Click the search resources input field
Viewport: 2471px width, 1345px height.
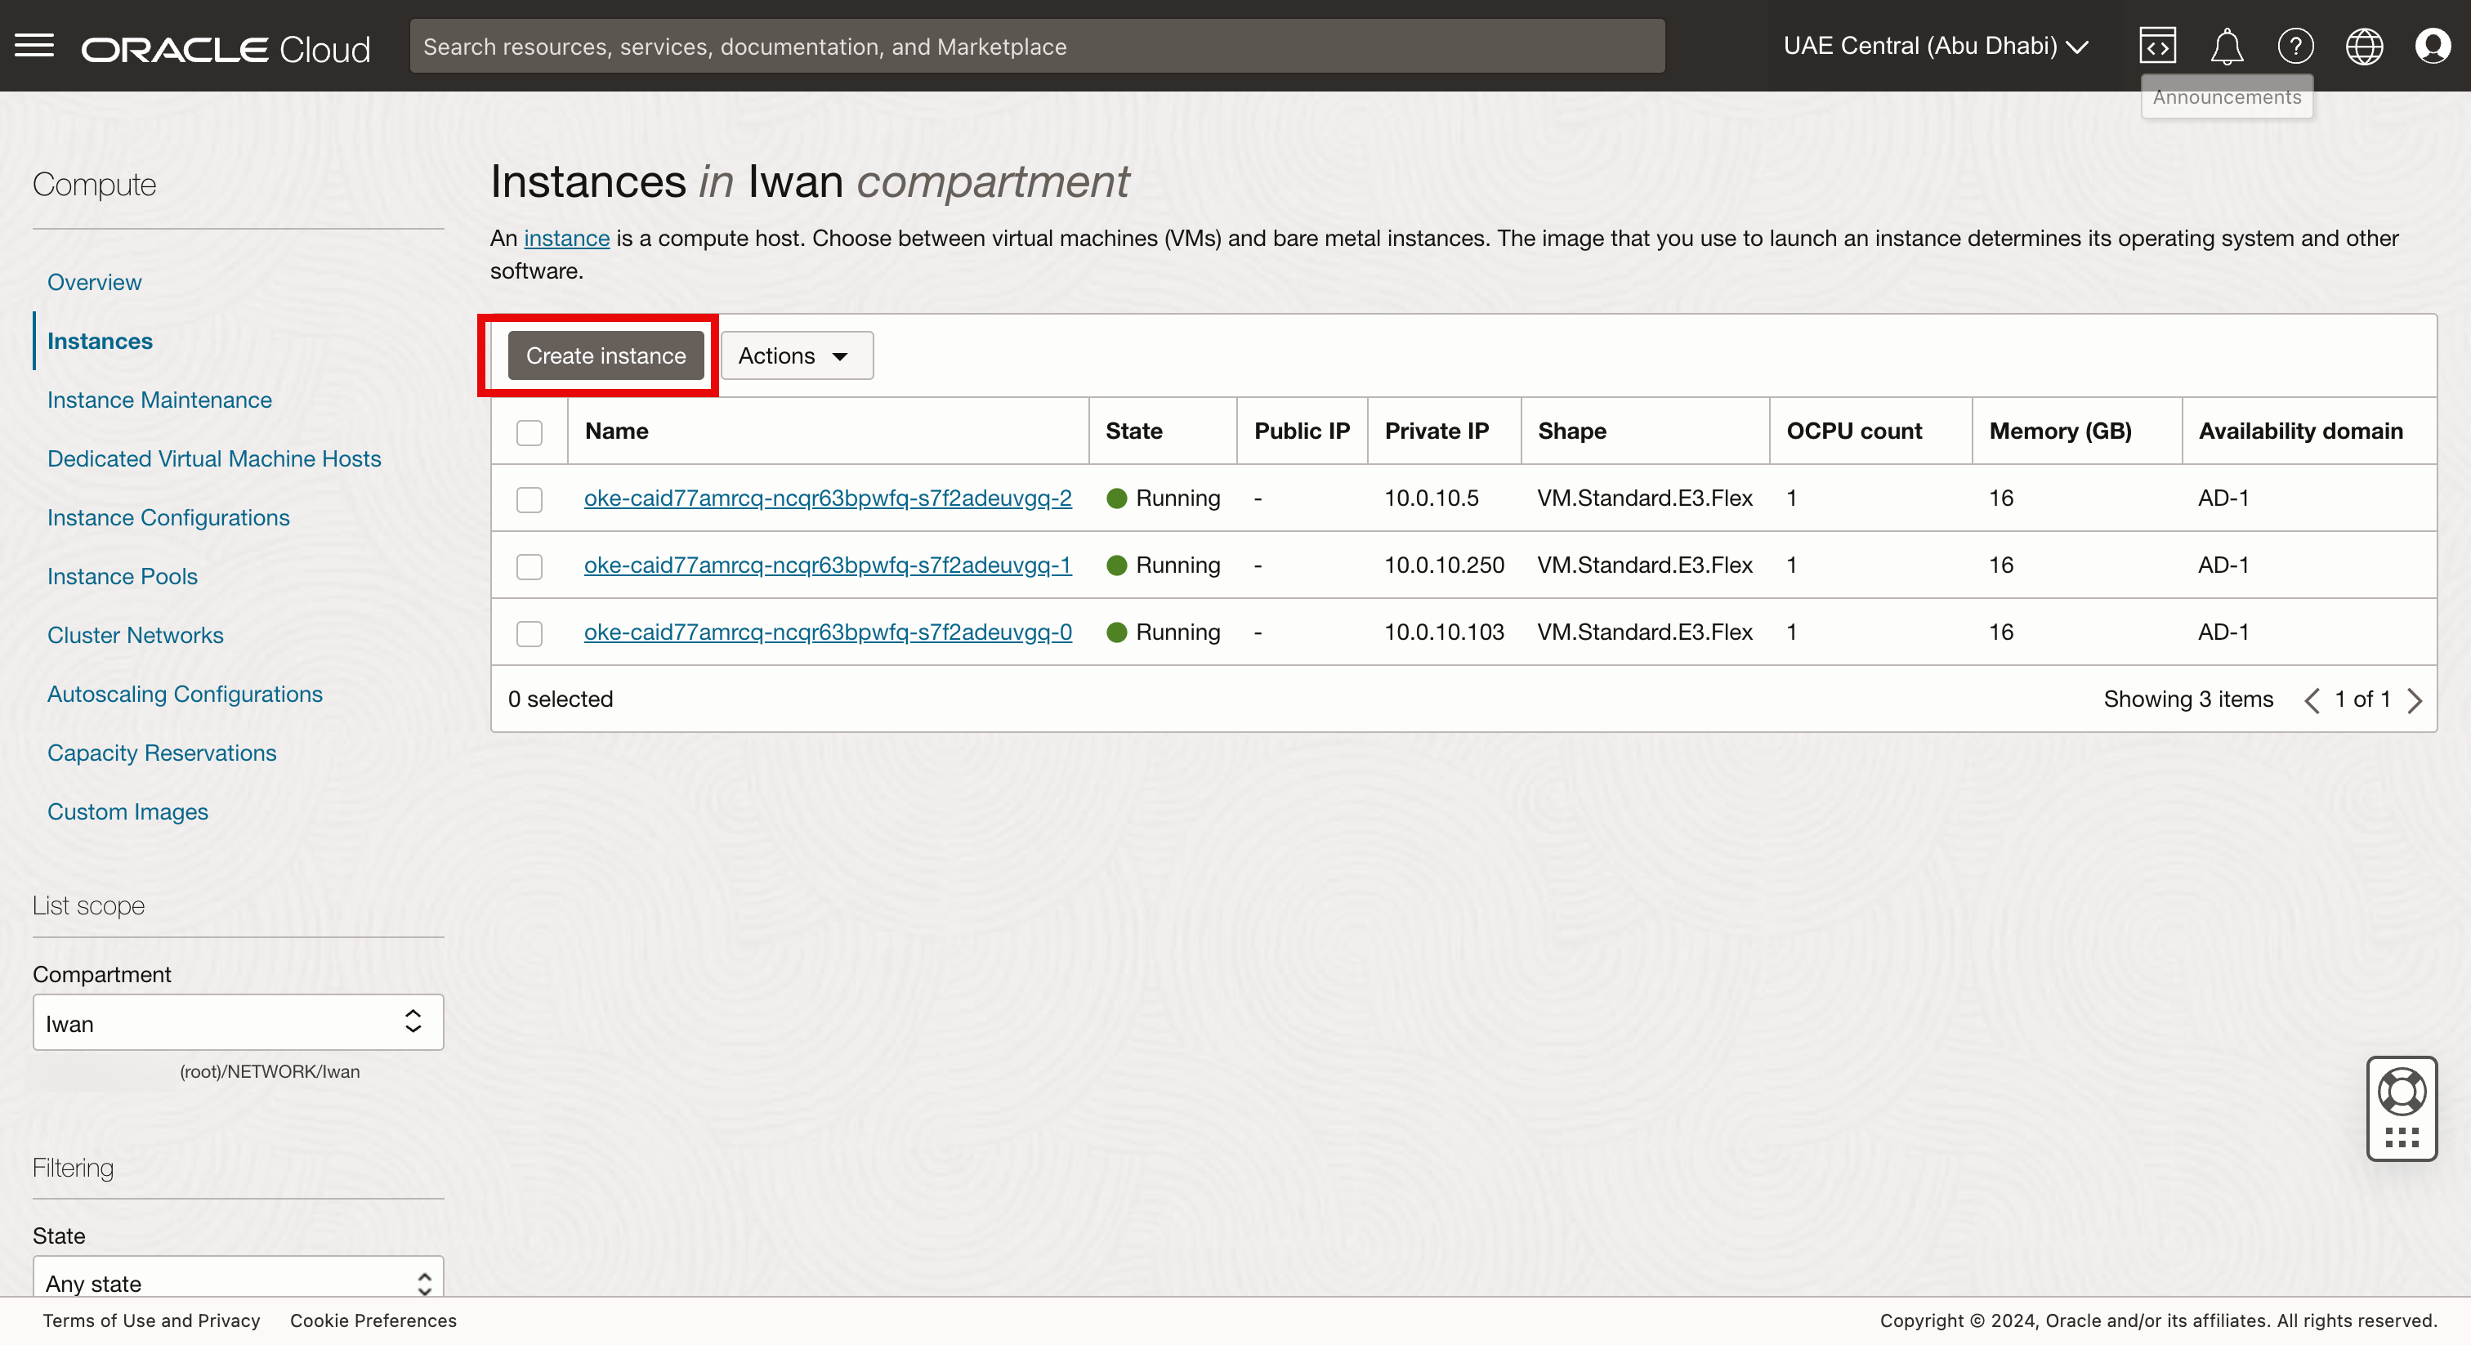point(1036,46)
